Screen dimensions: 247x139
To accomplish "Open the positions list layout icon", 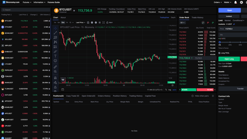I will click(x=213, y=96).
